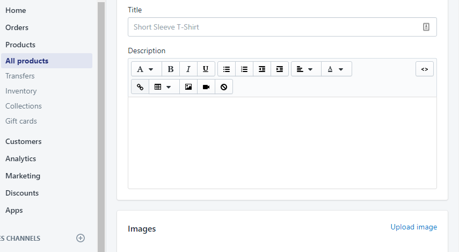Viewport: 459px width, 252px height.
Task: Insert a video into description
Action: coord(206,87)
